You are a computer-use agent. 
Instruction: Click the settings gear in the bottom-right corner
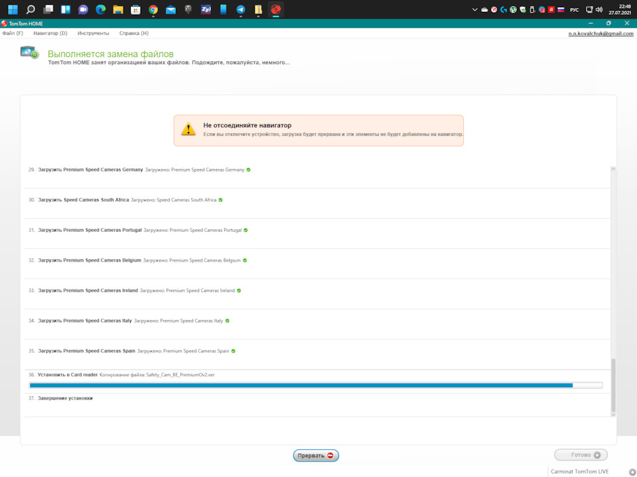pos(632,472)
